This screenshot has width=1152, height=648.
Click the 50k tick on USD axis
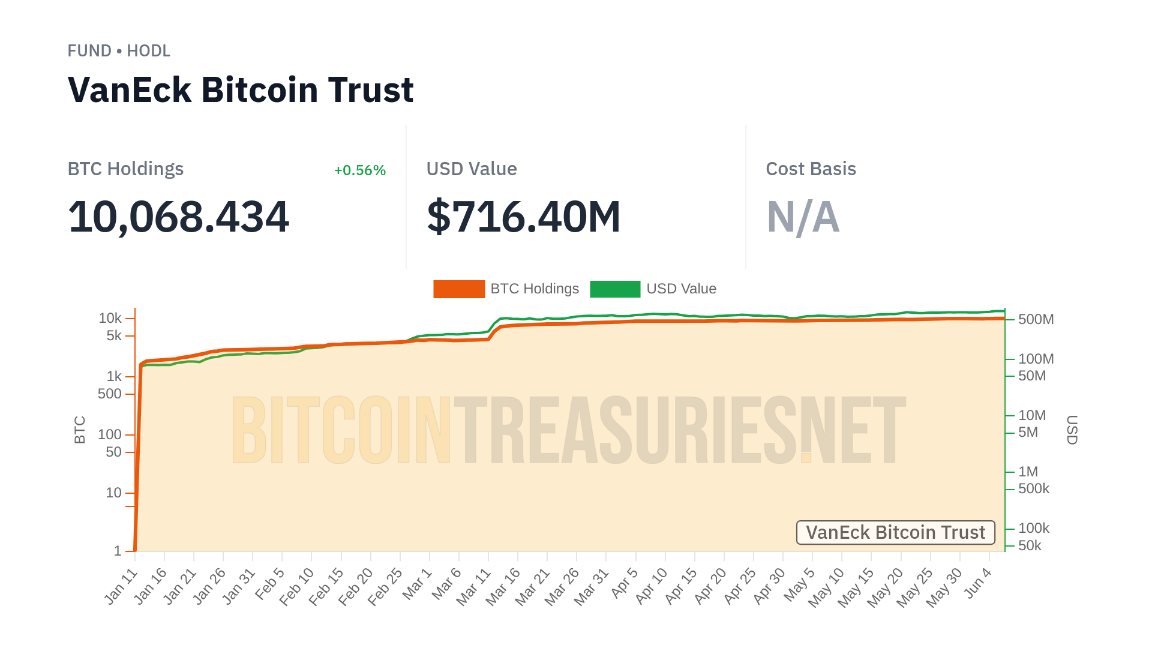pyautogui.click(x=1030, y=546)
